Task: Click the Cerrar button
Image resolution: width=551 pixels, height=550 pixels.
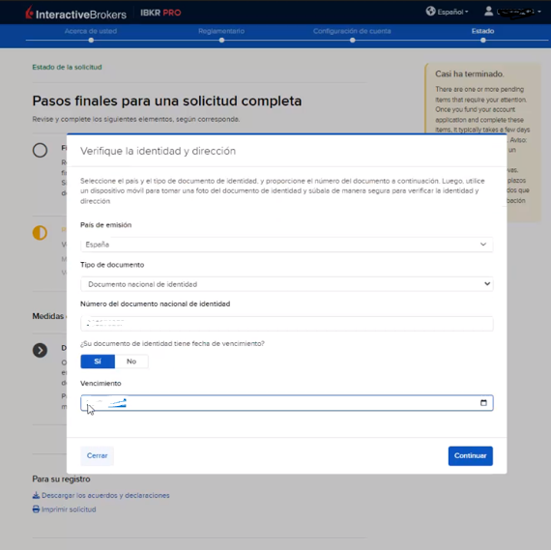Action: point(97,456)
